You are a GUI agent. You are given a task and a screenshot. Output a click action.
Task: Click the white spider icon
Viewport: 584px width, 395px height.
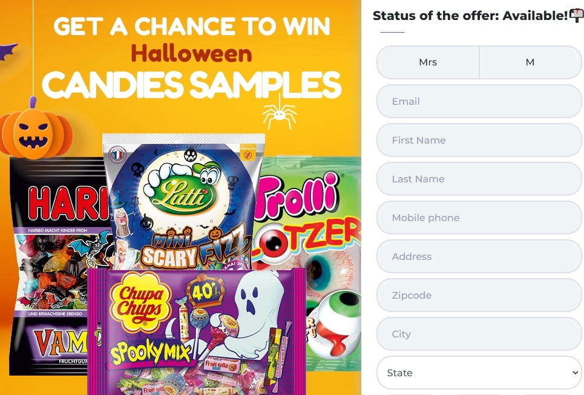click(x=279, y=113)
